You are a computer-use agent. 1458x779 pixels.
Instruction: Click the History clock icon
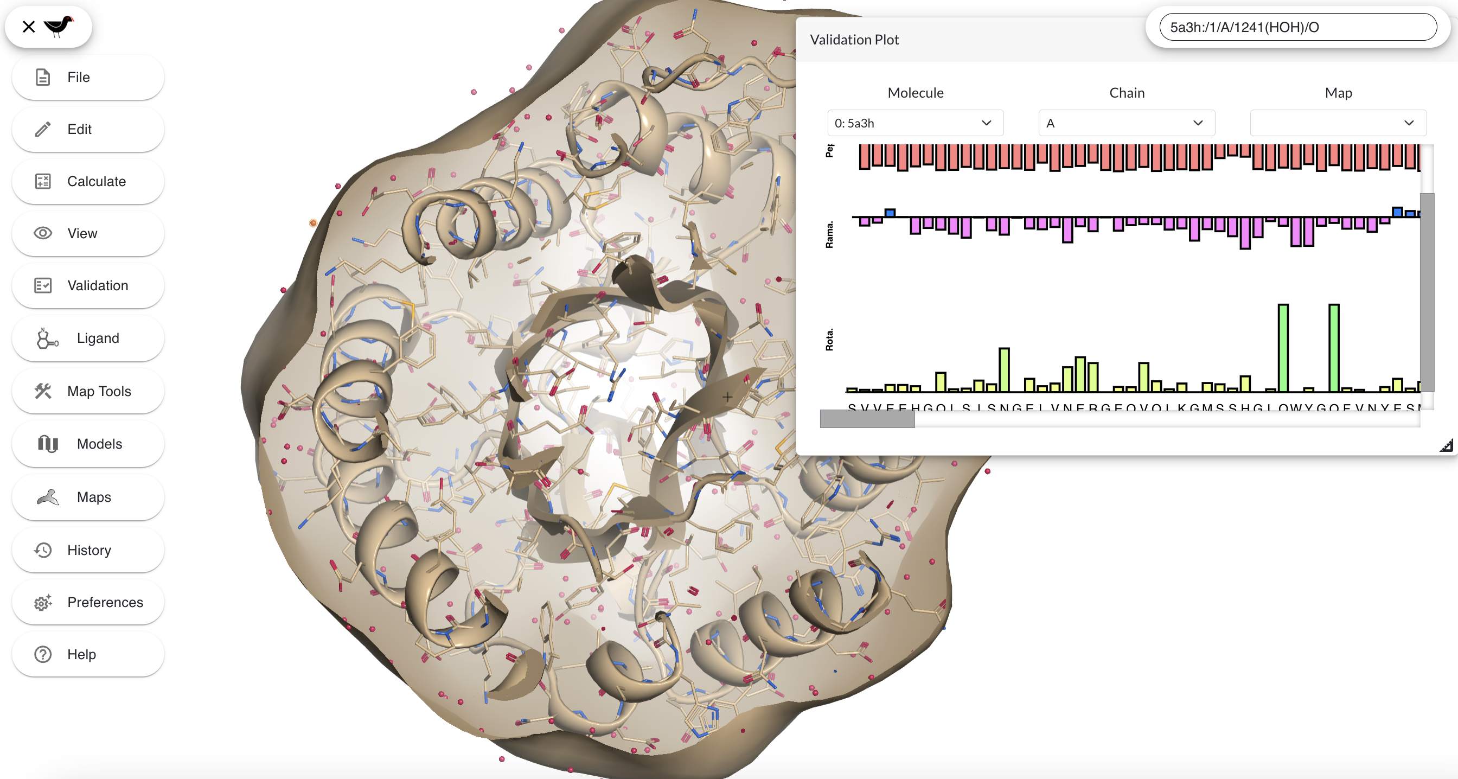click(x=43, y=550)
